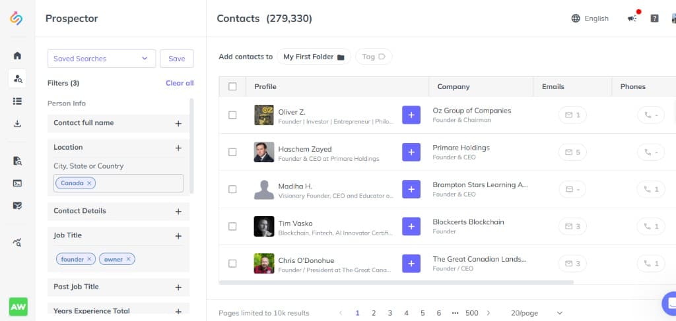Viewport: 676px width, 321px height.
Task: Select all contacts header checkbox
Action: coord(232,86)
